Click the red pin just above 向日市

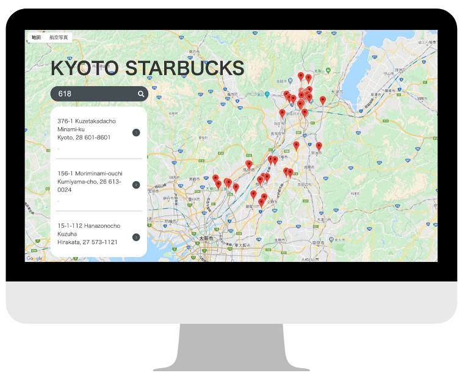283,114
